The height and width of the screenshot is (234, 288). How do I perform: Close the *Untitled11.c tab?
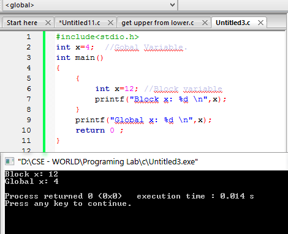pyautogui.click(x=110, y=23)
